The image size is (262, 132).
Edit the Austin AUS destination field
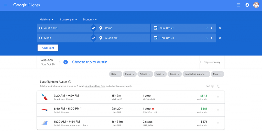(122, 38)
